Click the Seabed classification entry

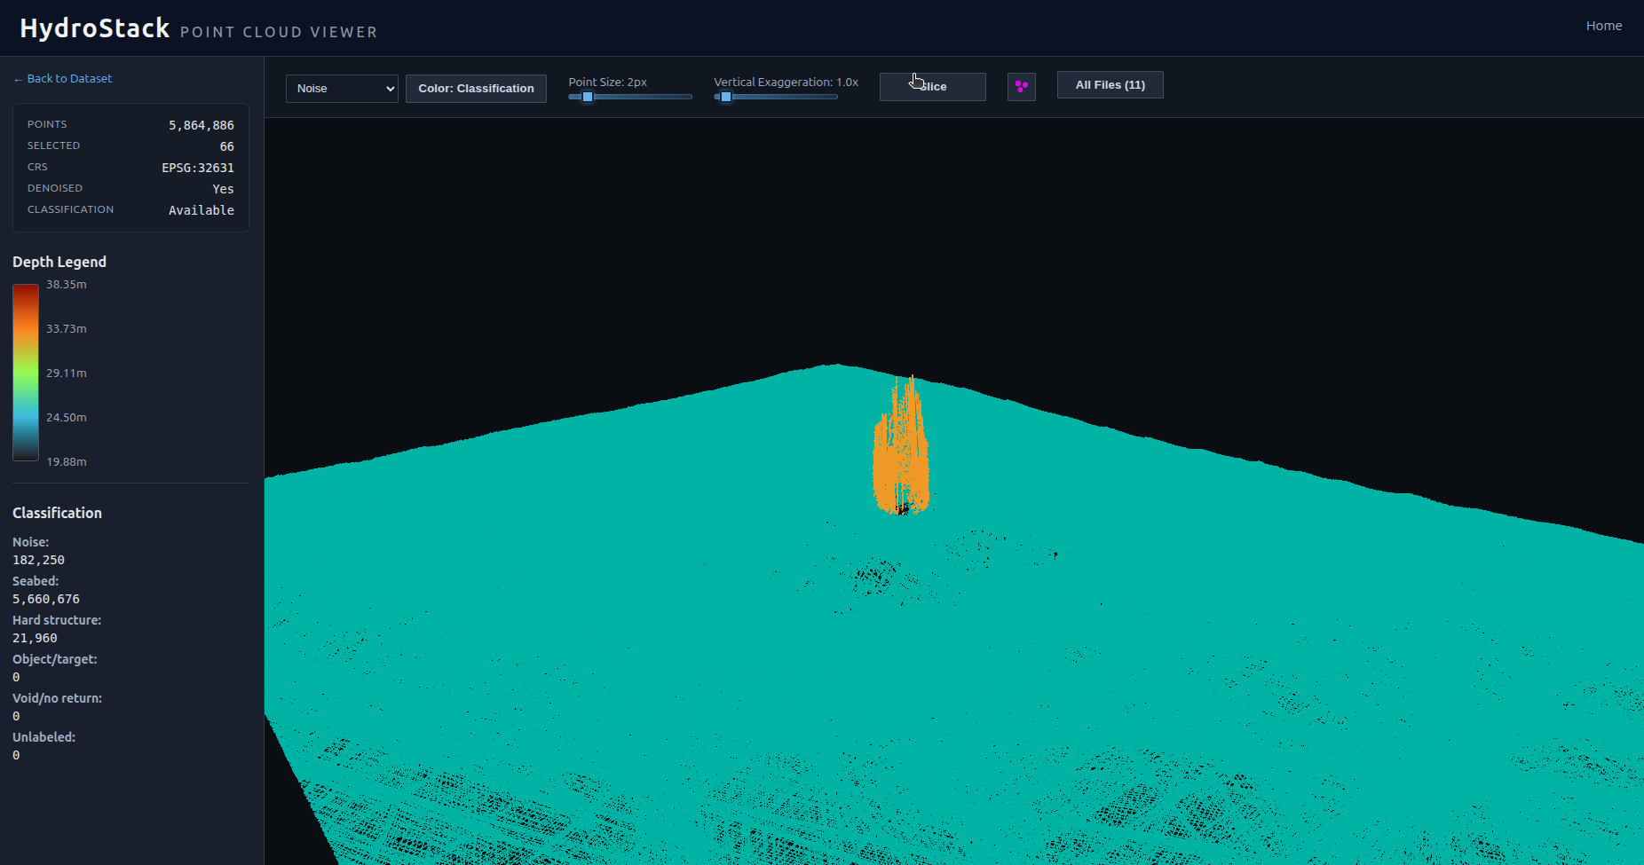36,581
